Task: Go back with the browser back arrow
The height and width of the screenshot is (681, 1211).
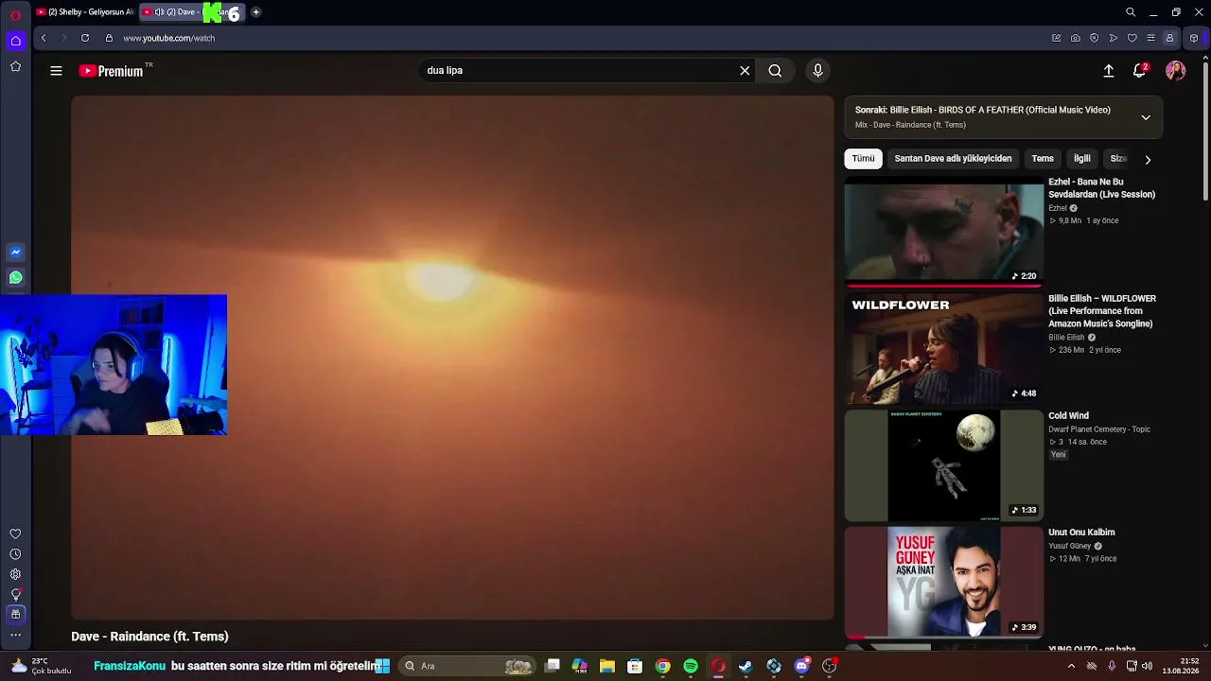Action: click(x=44, y=38)
